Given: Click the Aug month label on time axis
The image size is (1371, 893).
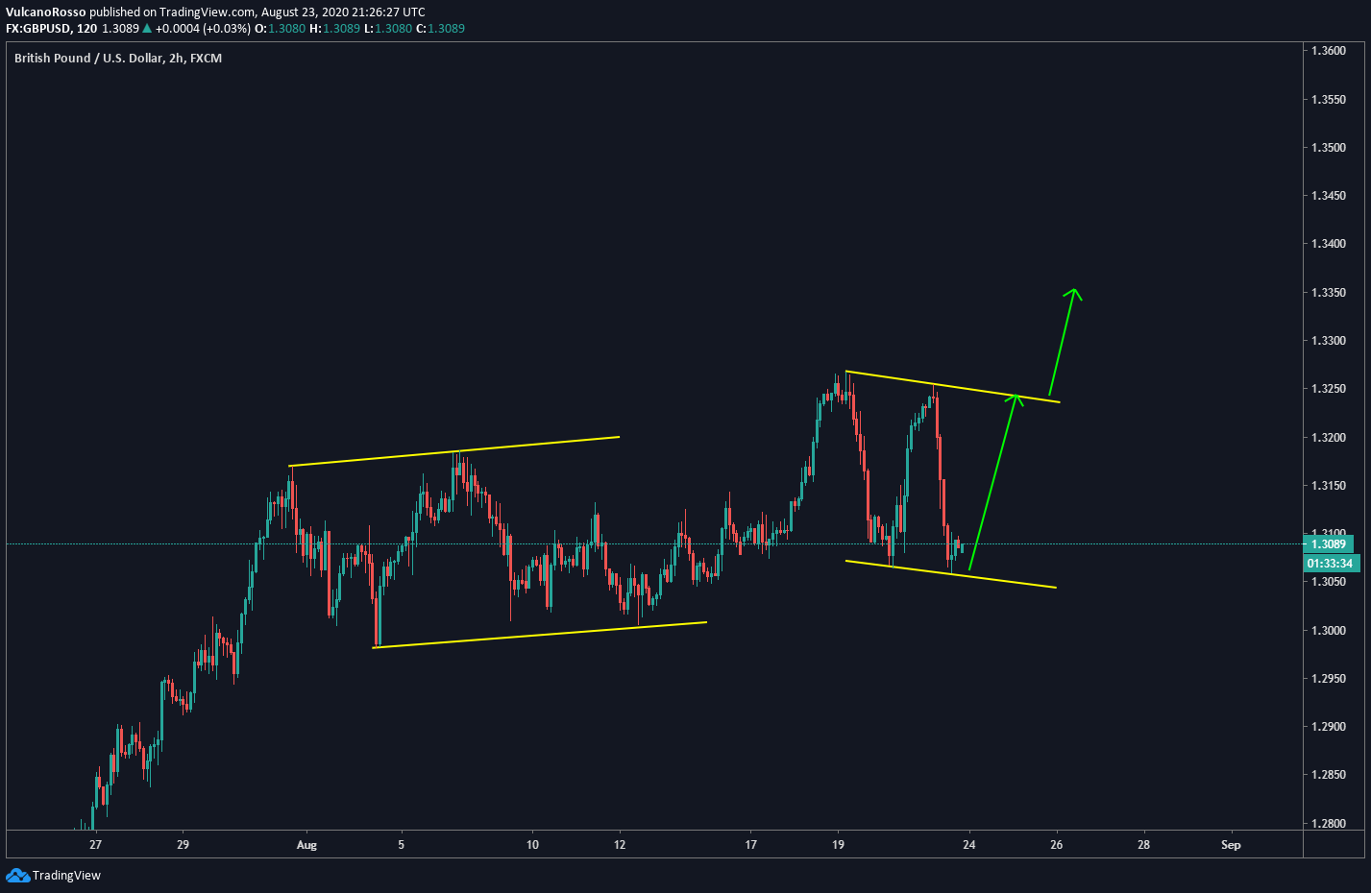Looking at the screenshot, I should [306, 845].
